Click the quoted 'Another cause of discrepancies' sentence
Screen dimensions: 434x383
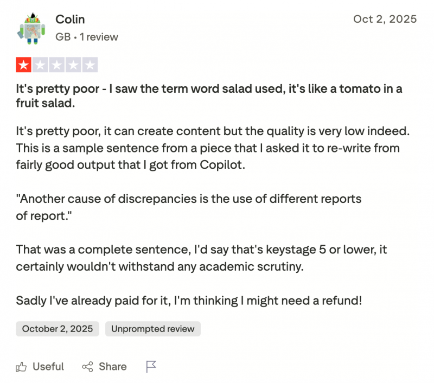188,207
